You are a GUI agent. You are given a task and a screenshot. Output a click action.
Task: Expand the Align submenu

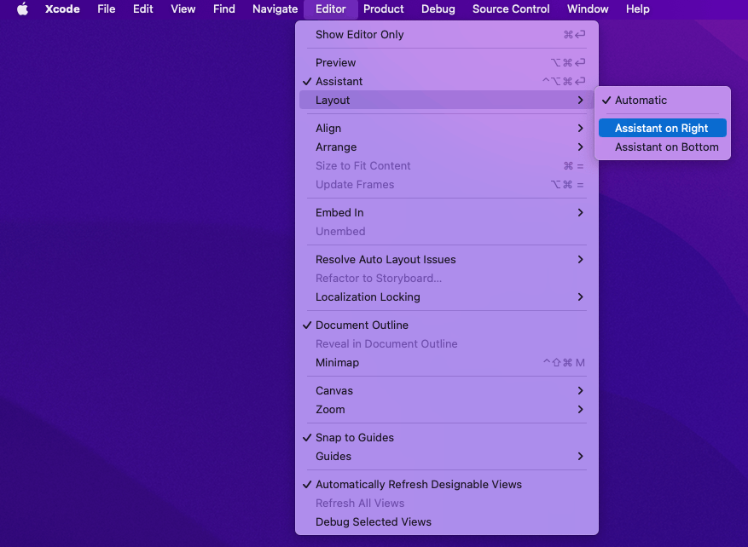pos(447,128)
